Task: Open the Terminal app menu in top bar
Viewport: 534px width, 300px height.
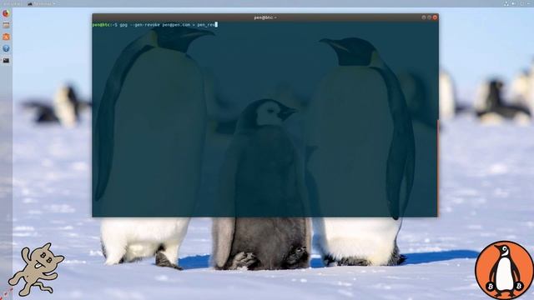Action: [42, 3]
